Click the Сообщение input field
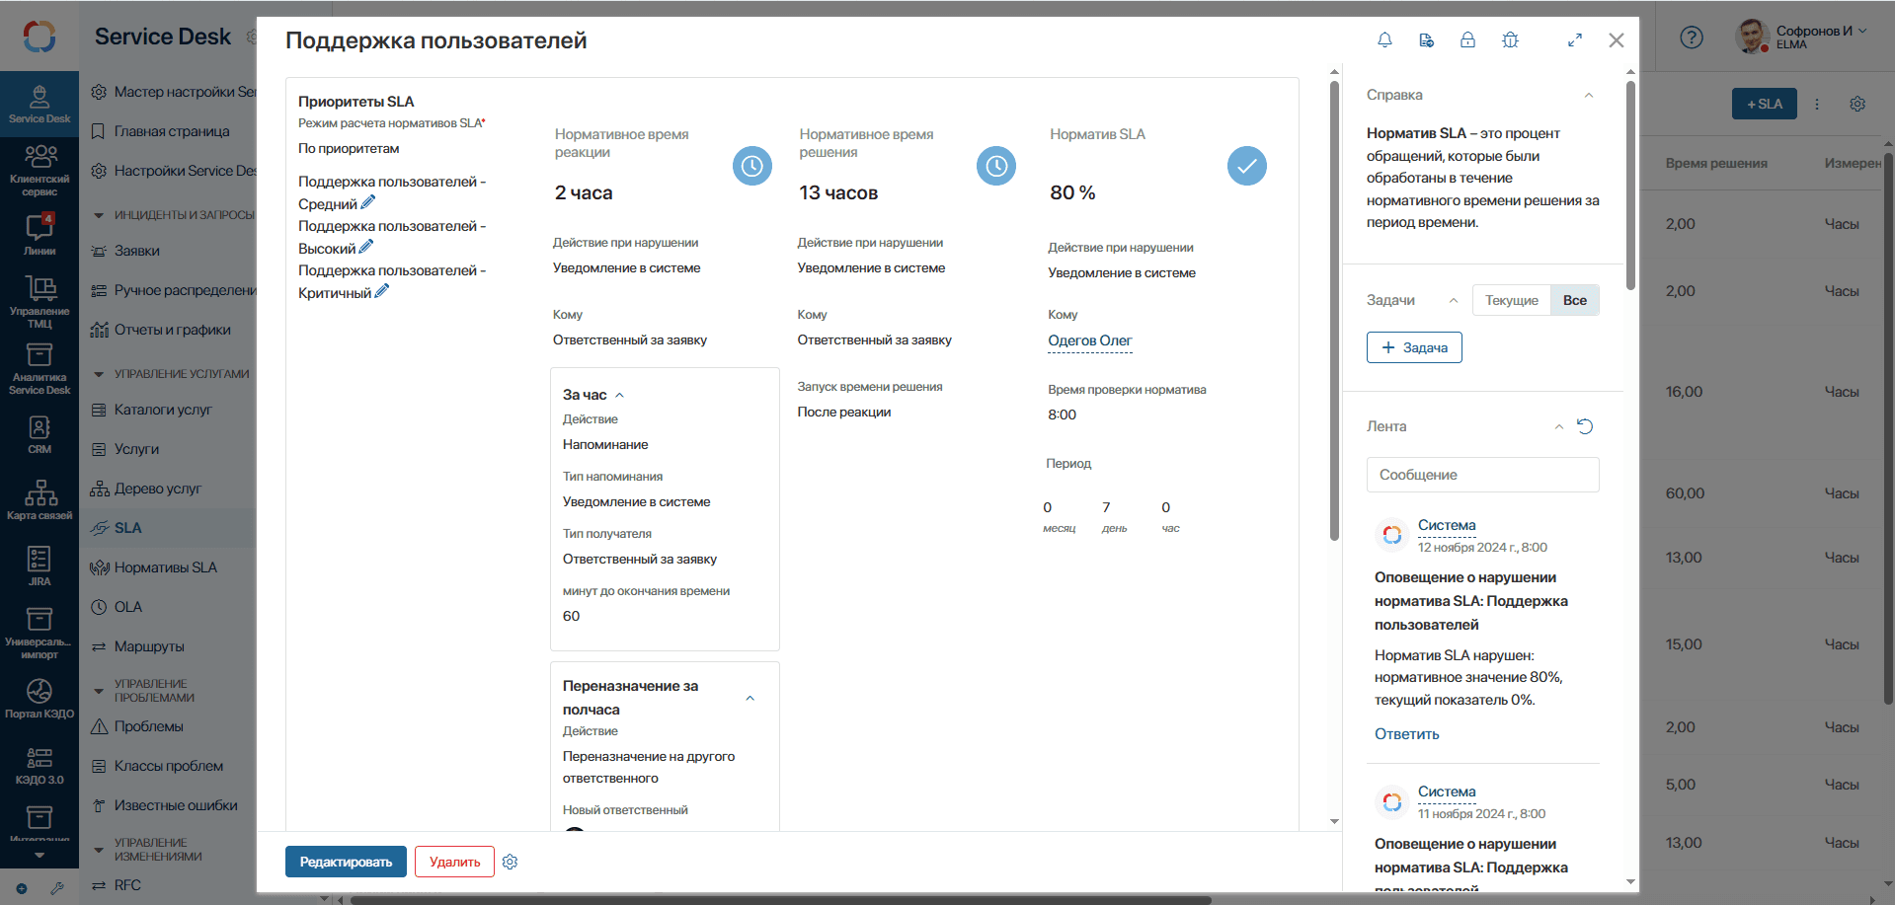The height and width of the screenshot is (905, 1895). pos(1482,475)
